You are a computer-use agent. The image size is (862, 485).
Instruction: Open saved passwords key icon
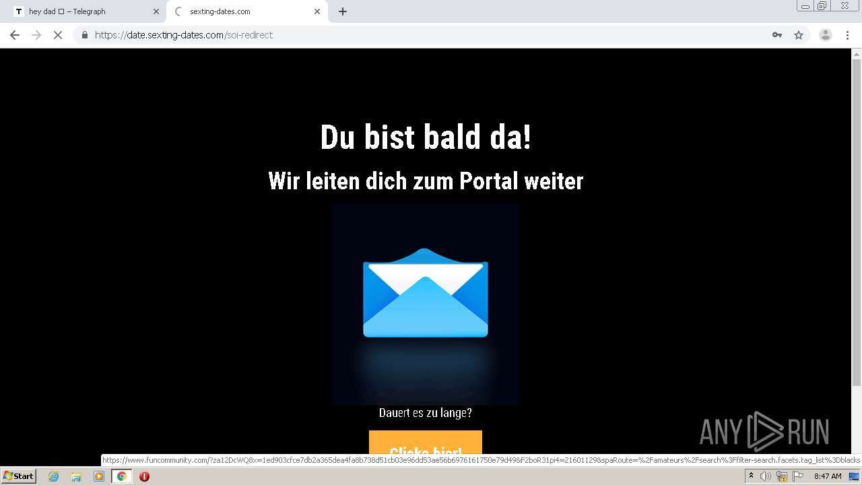(777, 35)
